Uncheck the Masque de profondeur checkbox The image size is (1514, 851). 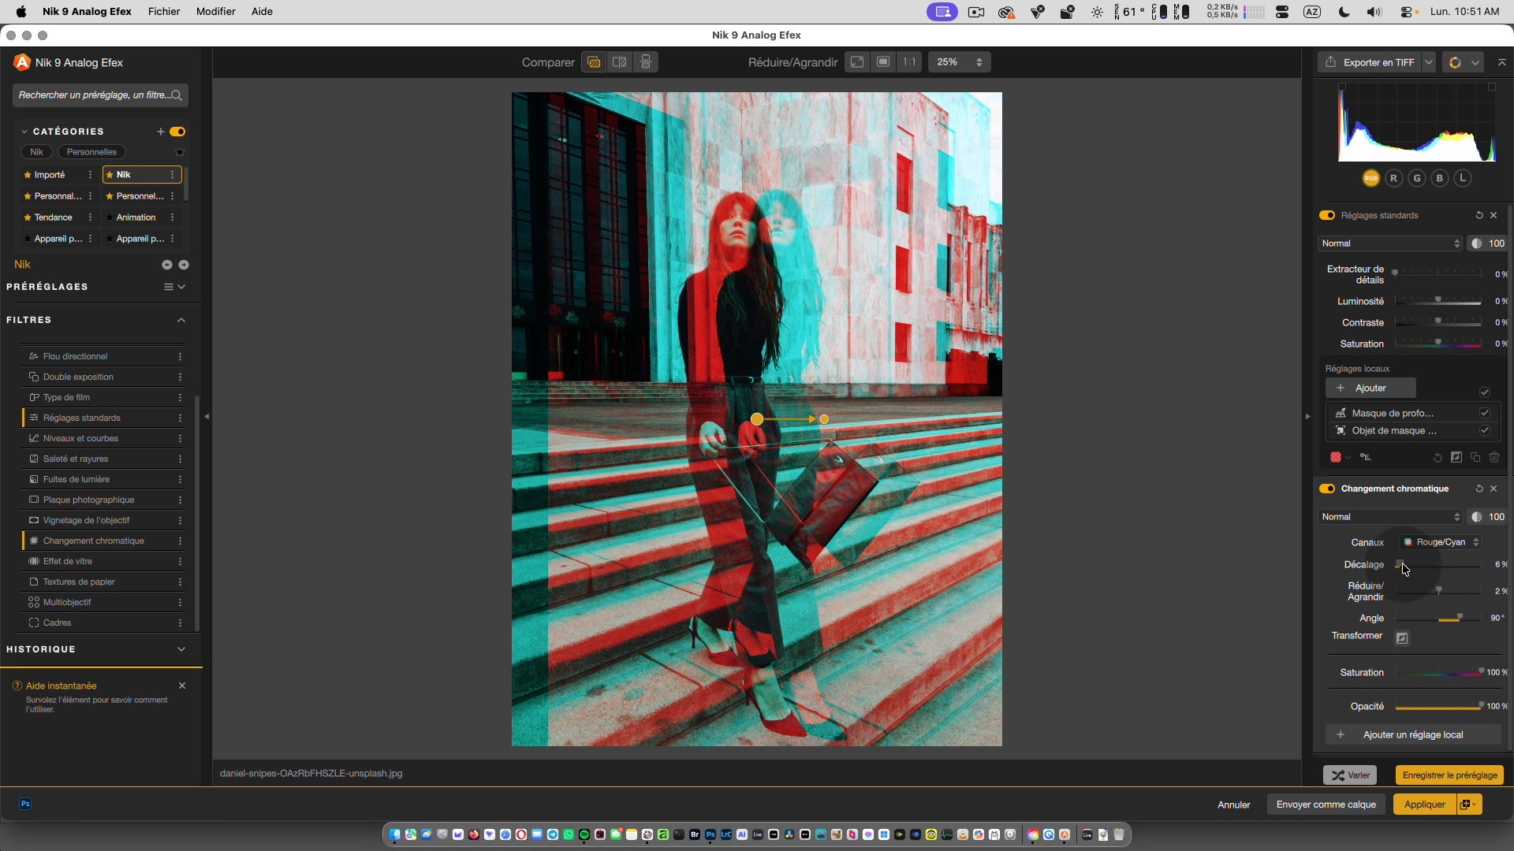(x=1484, y=414)
